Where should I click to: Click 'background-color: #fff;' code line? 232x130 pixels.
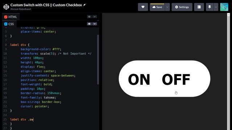(41, 49)
